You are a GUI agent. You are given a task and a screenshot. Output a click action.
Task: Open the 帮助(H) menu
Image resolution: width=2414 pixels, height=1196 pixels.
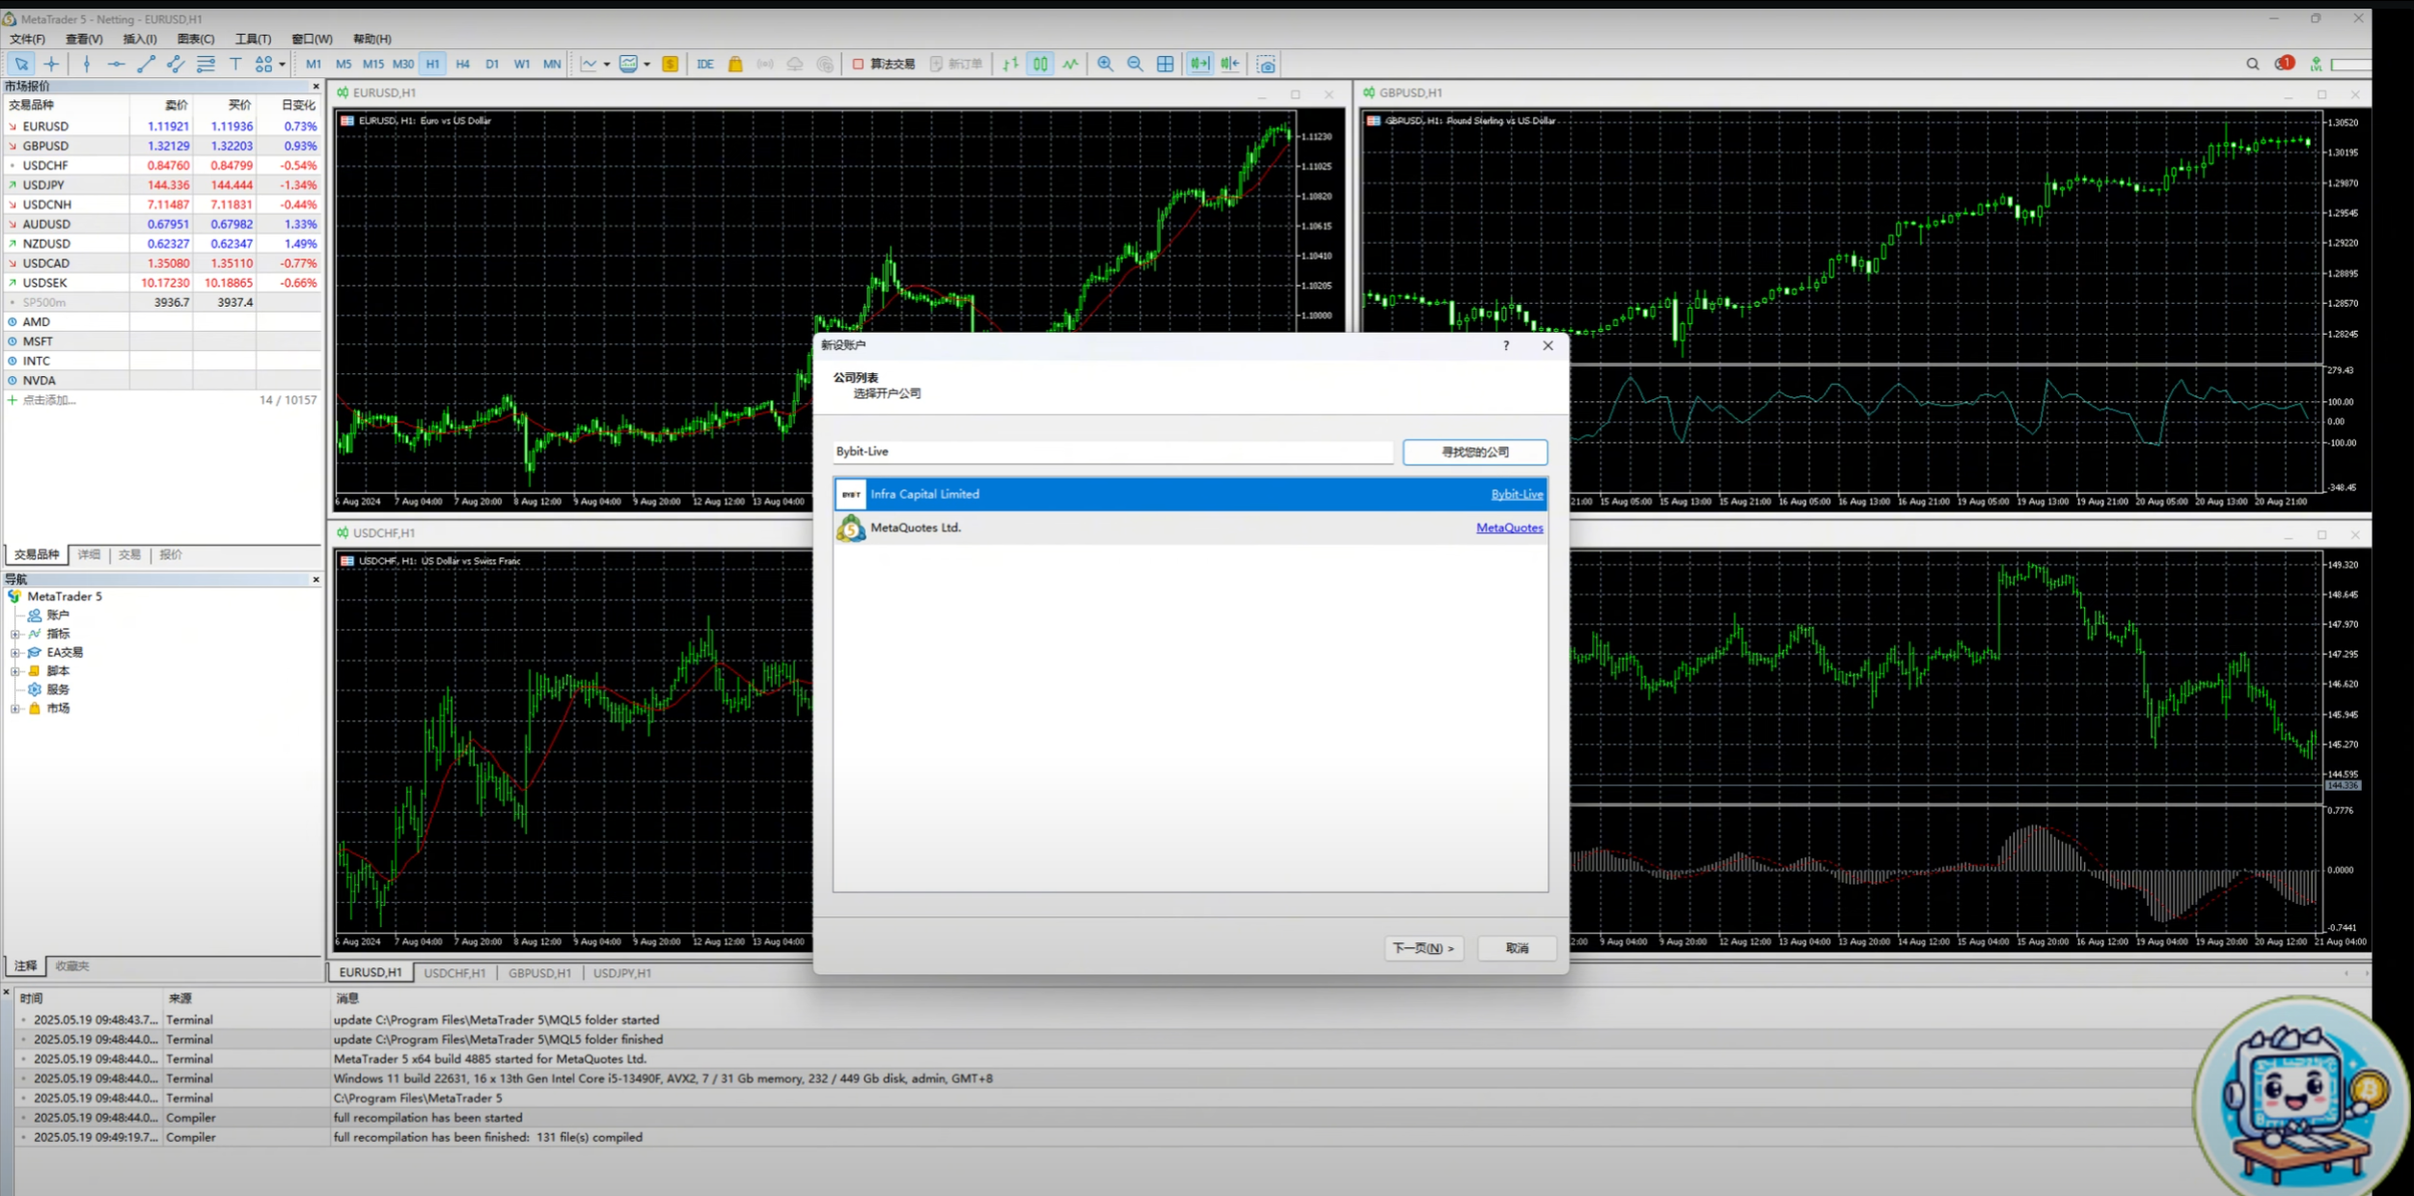(372, 39)
